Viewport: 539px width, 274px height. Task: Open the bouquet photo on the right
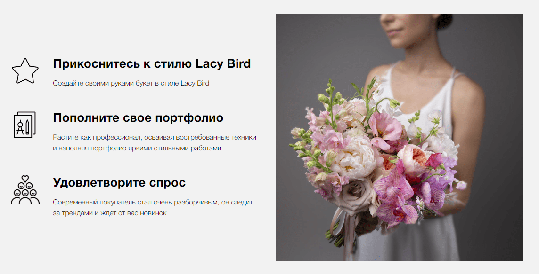[400, 137]
